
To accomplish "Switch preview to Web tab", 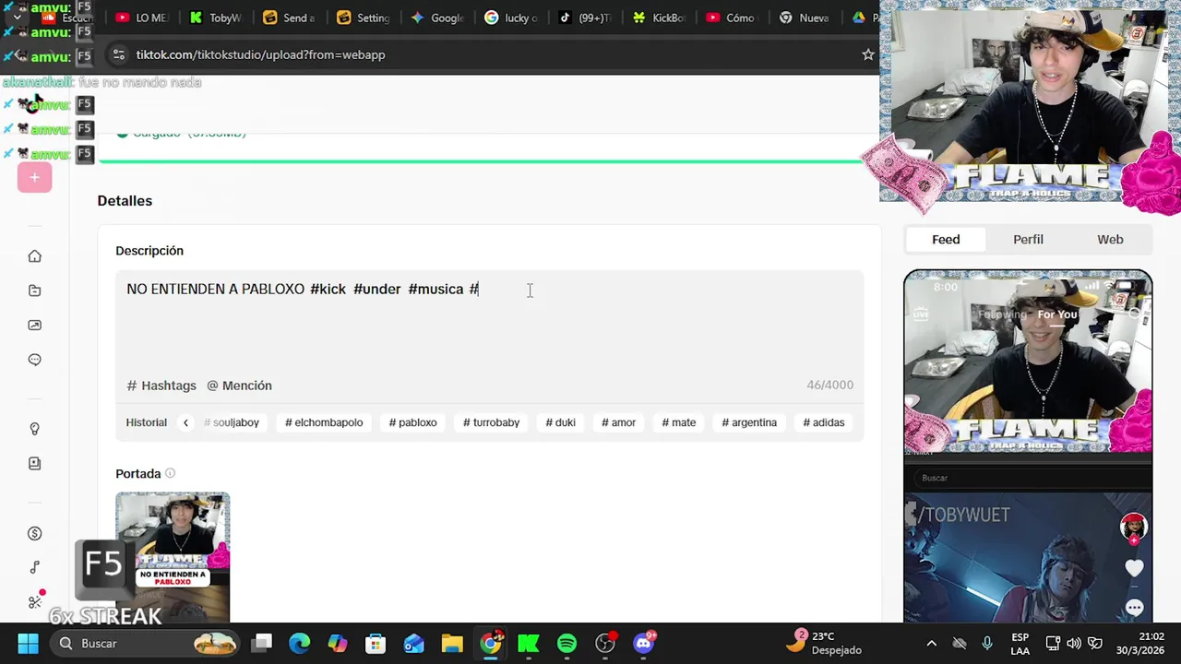I will pyautogui.click(x=1110, y=239).
